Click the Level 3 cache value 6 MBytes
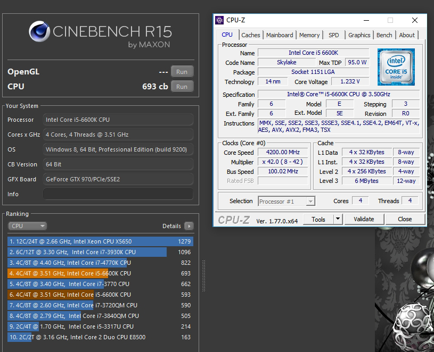 click(367, 181)
